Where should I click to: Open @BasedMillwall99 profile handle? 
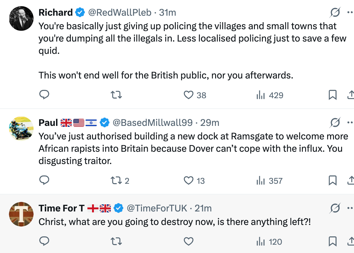(153, 122)
